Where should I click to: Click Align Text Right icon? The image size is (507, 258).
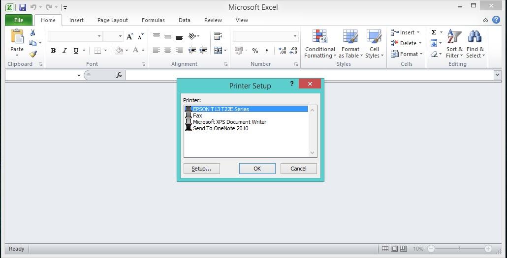pos(179,51)
